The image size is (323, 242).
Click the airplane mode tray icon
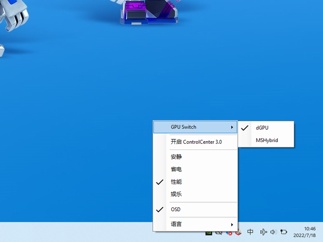point(264,232)
